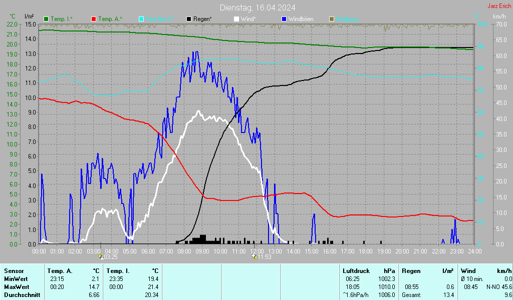Select the 'Temp. A.*' legend label
The width and height of the screenshot is (513, 300).
pos(110,19)
